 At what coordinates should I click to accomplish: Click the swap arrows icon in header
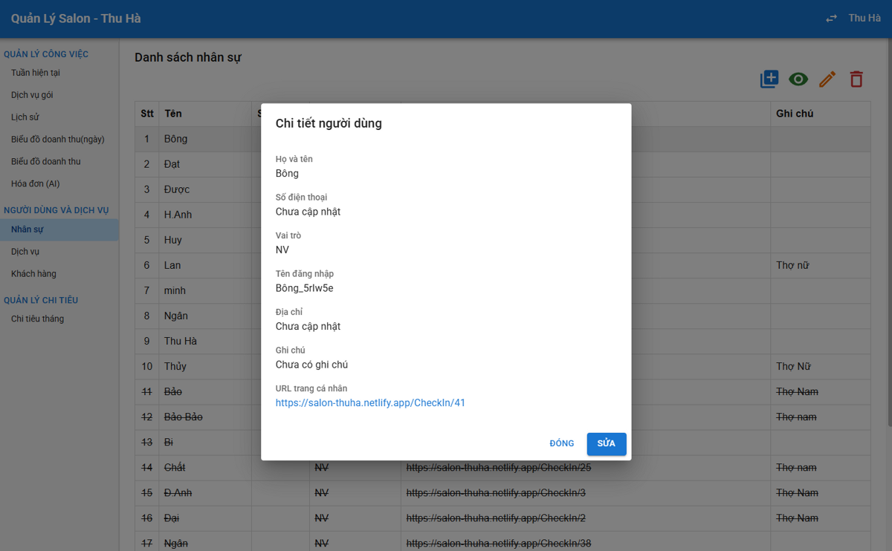point(831,19)
